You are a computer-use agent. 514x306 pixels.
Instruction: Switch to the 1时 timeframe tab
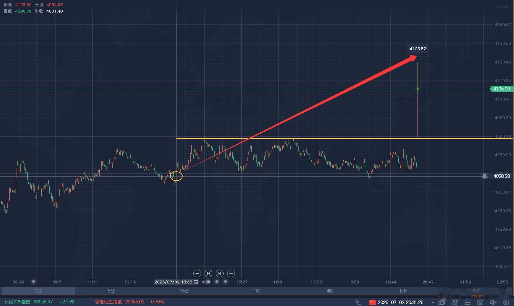[257, 291]
